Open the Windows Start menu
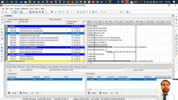The width and height of the screenshot is (178, 100). click(2, 2)
